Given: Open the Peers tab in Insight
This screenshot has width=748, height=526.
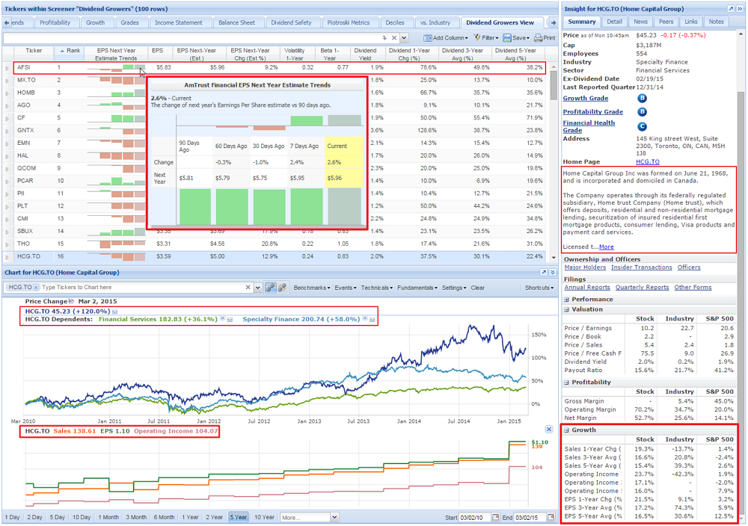Looking at the screenshot, I should [x=666, y=22].
